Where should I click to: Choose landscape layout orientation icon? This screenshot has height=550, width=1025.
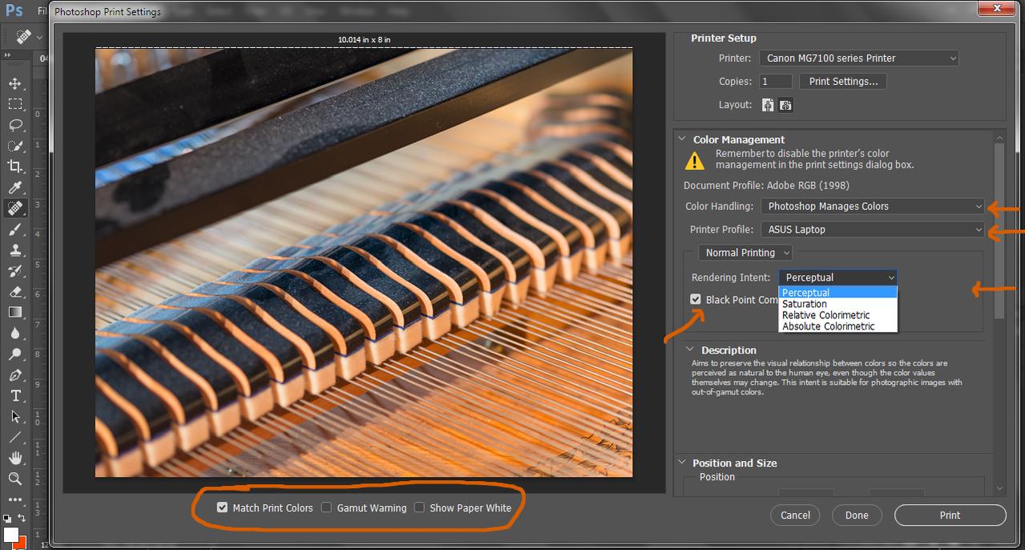coord(785,105)
